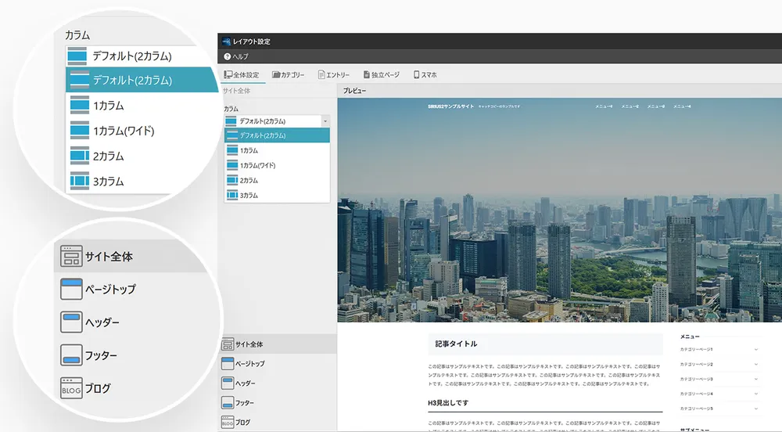
Task: Switch to the エントリー tab
Action: pos(334,75)
